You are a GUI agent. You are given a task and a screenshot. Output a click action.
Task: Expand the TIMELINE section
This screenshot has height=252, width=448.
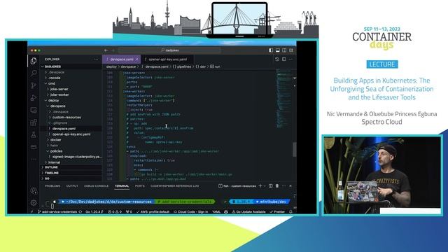pos(71,173)
